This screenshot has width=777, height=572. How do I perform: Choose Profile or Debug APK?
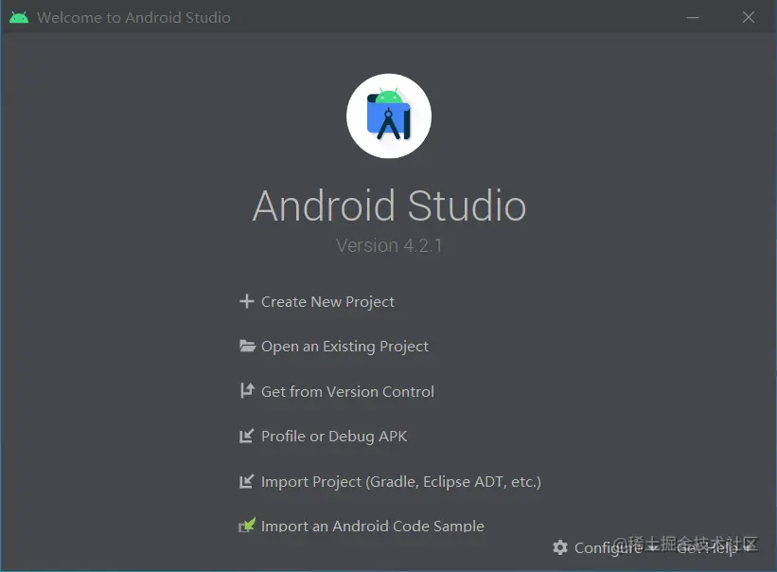coord(333,436)
